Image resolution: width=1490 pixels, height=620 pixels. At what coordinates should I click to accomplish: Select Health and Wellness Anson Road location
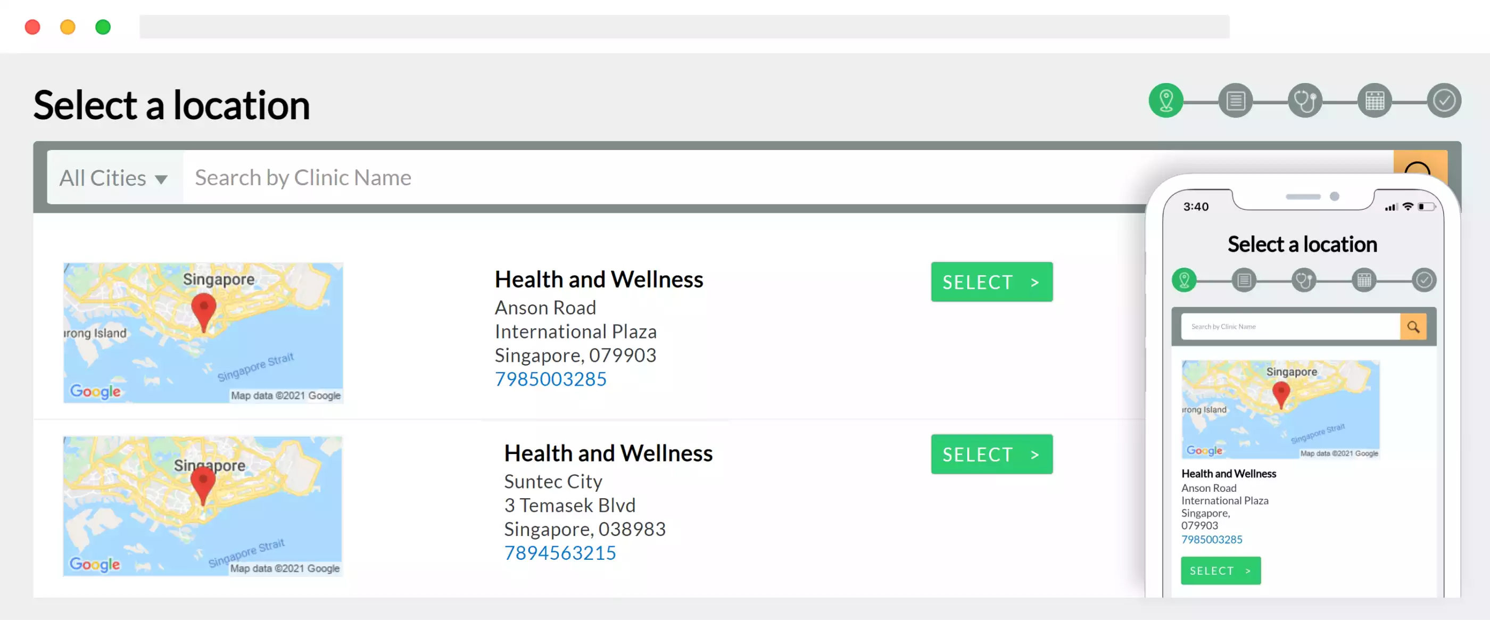[991, 282]
